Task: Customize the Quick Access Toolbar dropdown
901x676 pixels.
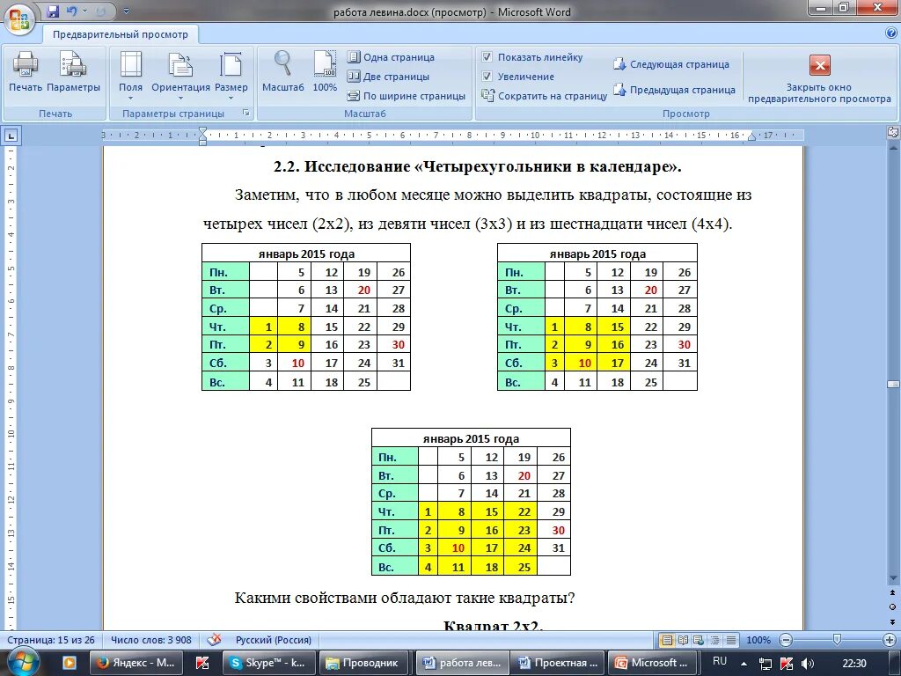Action: (126, 11)
